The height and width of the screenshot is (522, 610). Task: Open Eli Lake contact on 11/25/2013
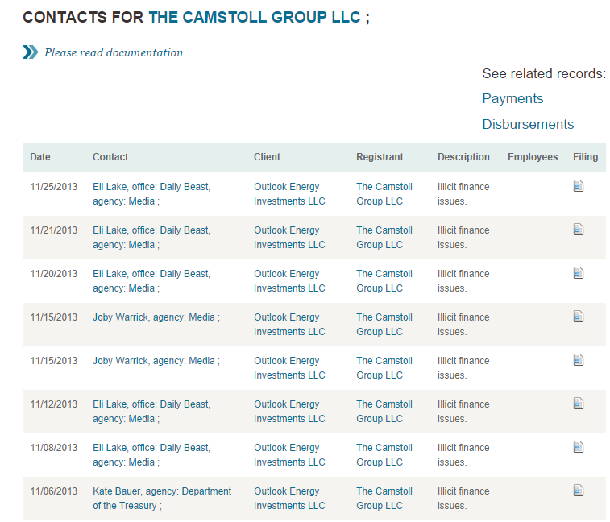click(x=151, y=193)
